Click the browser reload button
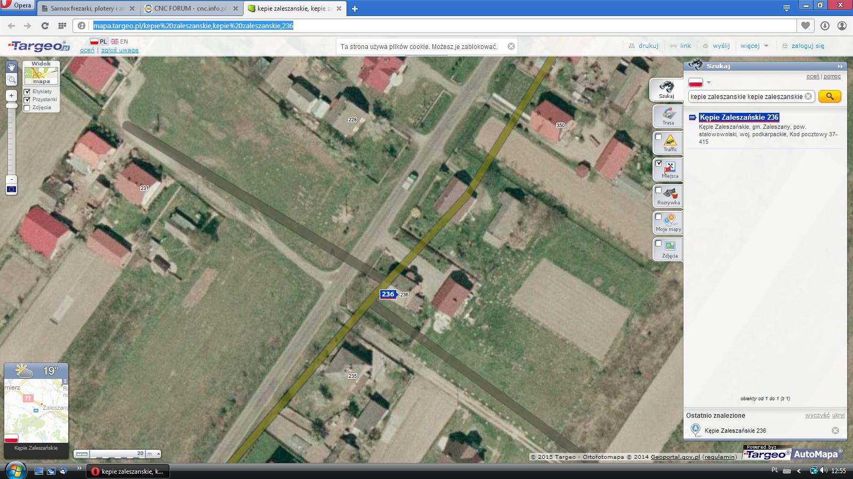 pyautogui.click(x=45, y=26)
